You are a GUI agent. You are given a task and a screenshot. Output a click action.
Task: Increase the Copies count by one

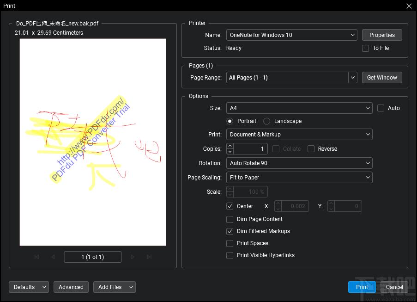coord(230,146)
